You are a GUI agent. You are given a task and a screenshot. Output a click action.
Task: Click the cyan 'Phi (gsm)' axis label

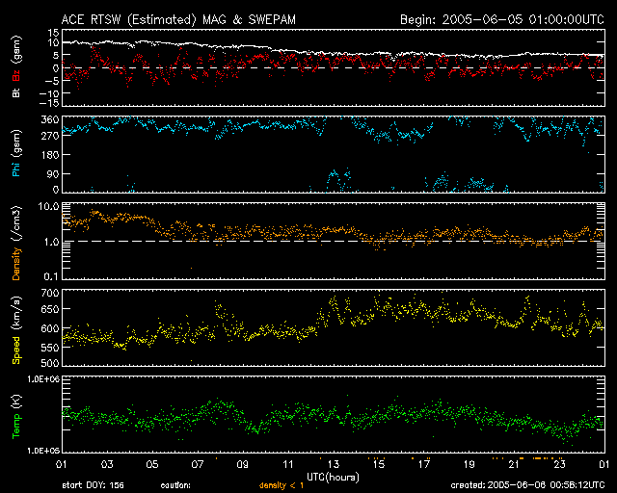[16, 153]
